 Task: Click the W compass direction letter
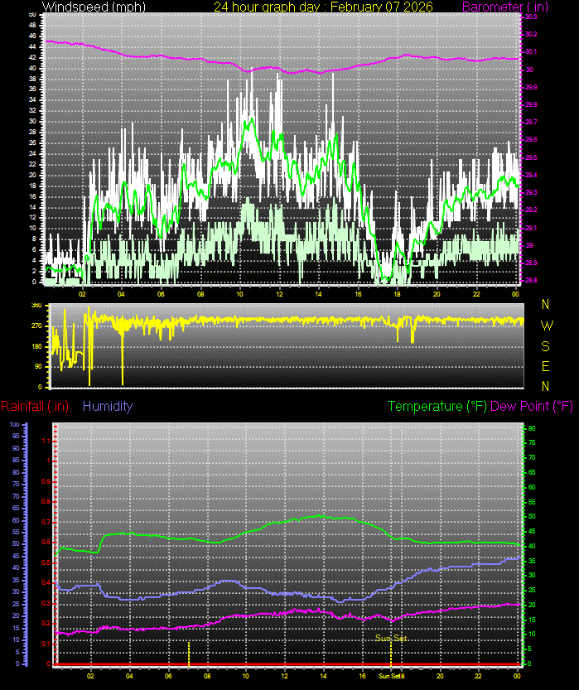coord(546,326)
